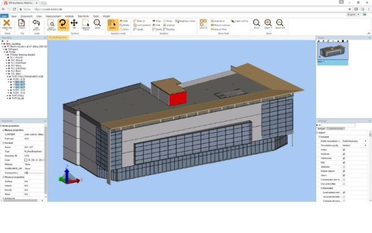Expand the IFCSLAB tree node

(7, 98)
